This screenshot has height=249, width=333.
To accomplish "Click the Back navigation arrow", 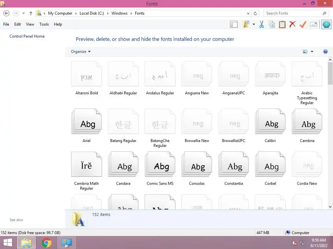I will point(7,13).
